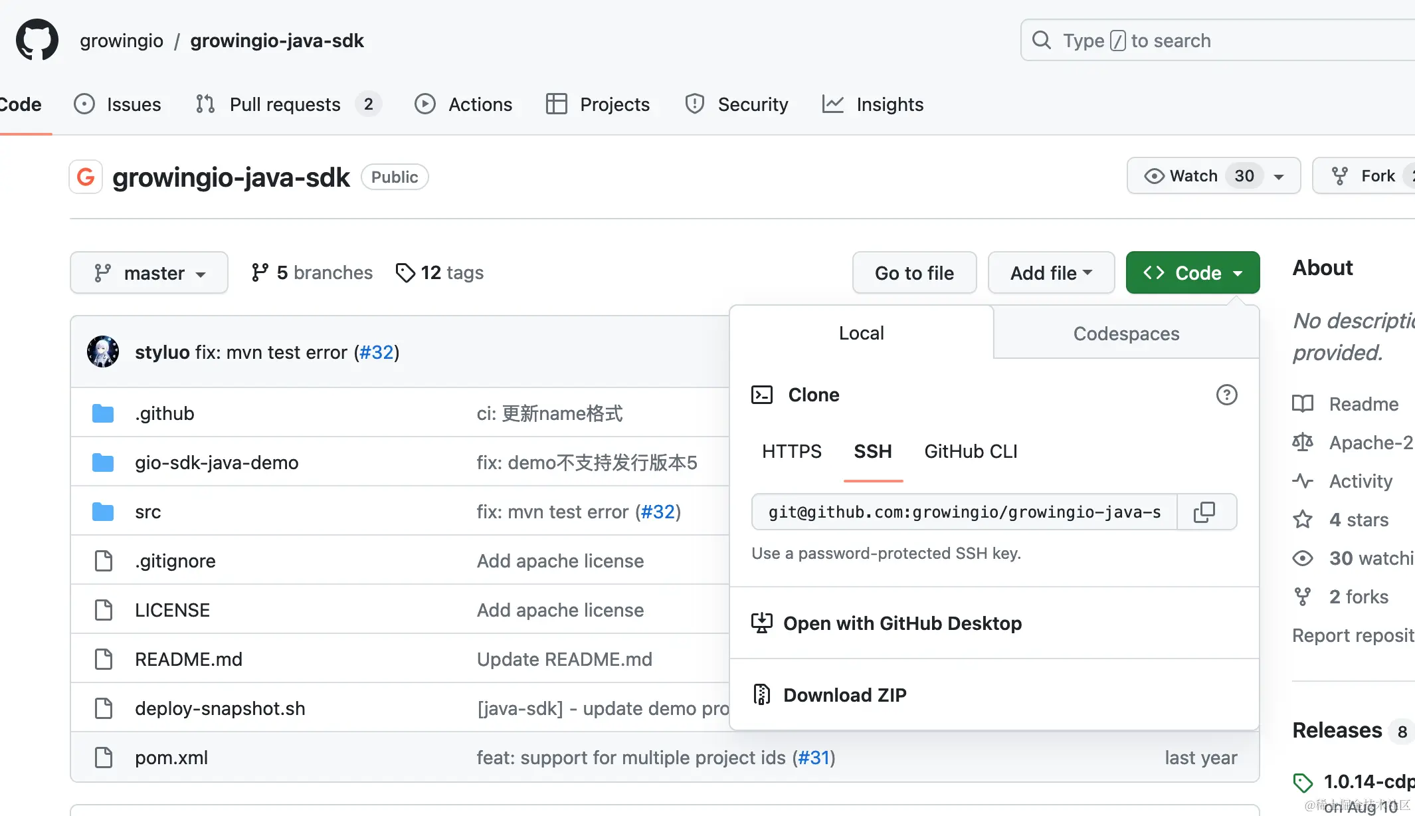
Task: Click the branch icon beside 5 branches
Action: coord(260,272)
